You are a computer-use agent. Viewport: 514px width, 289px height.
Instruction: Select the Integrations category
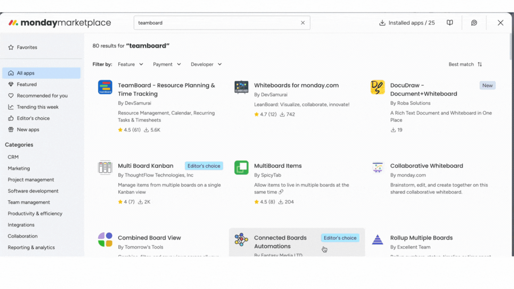coord(21,225)
